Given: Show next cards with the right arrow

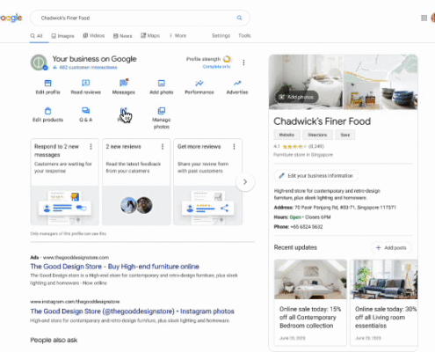Looking at the screenshot, I should tap(245, 182).
